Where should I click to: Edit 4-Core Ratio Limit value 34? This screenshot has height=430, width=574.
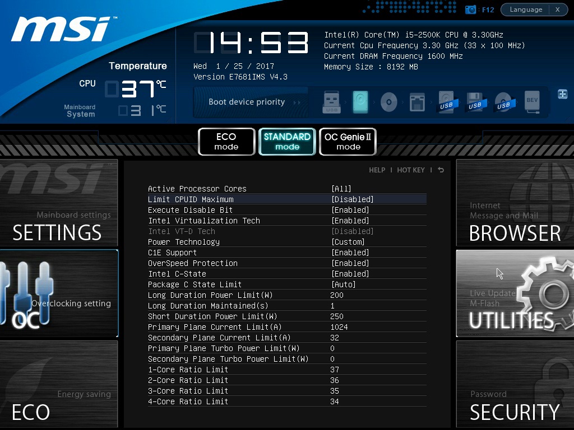(335, 401)
